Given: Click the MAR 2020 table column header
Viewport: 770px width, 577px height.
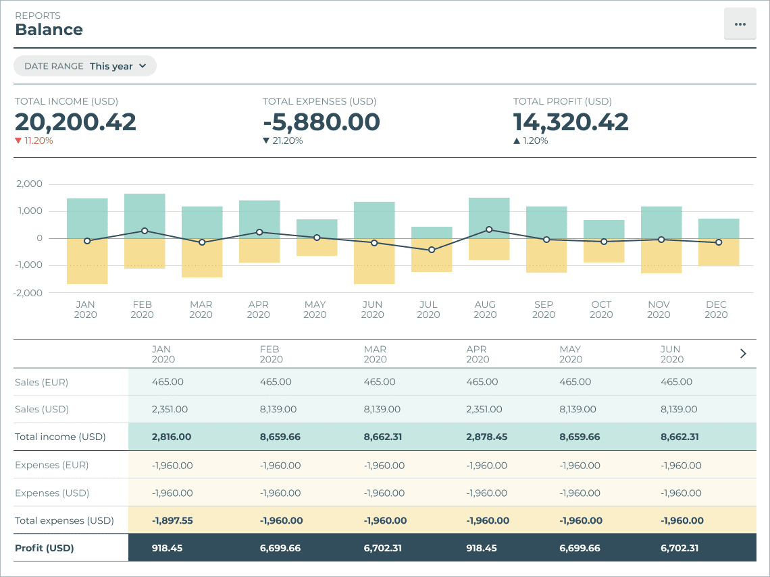Looking at the screenshot, I should [x=375, y=354].
